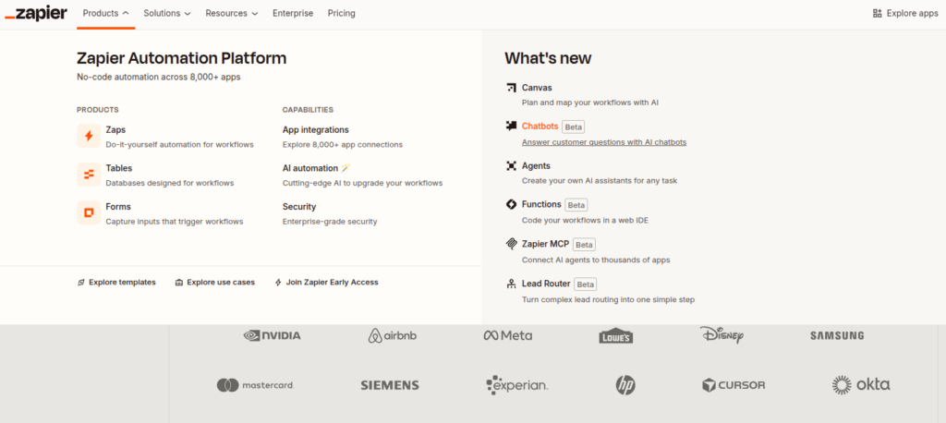The width and height of the screenshot is (946, 423).
Task: Click the Functions diamond icon
Action: tap(511, 204)
